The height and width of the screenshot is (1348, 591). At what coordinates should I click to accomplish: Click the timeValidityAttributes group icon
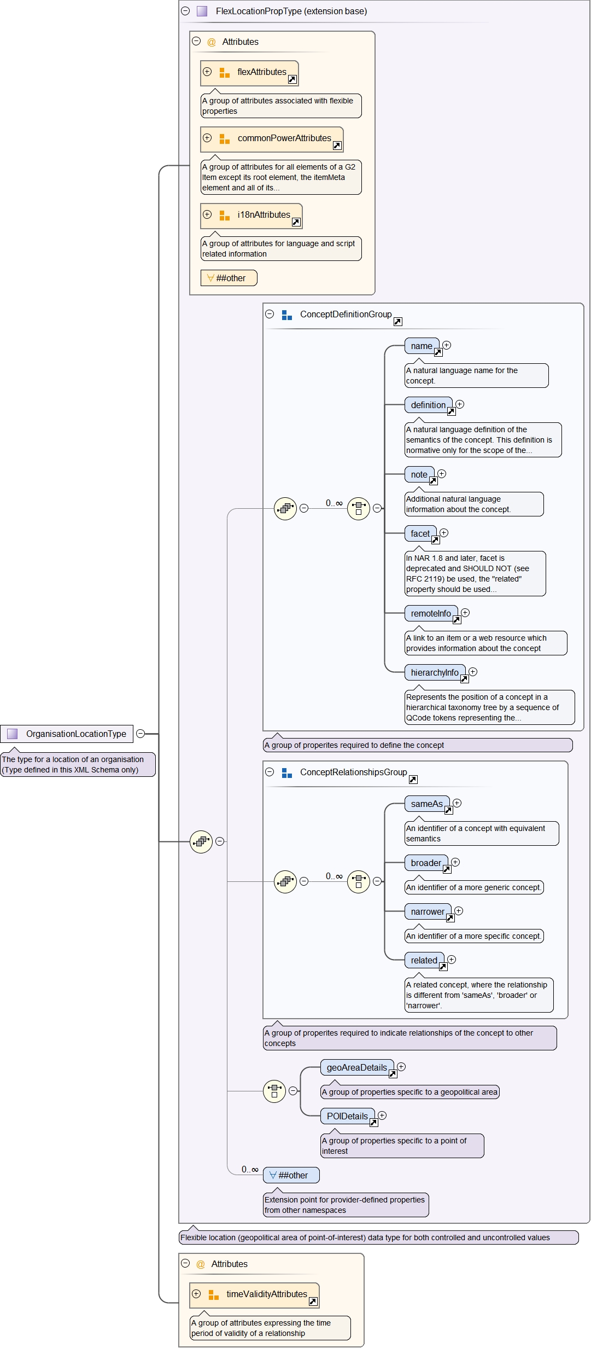(x=214, y=1294)
